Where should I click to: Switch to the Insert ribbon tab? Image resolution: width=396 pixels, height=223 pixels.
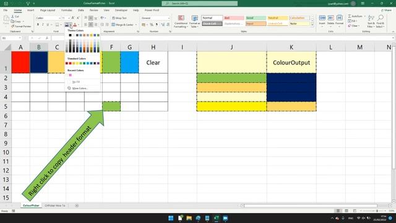coord(30,11)
